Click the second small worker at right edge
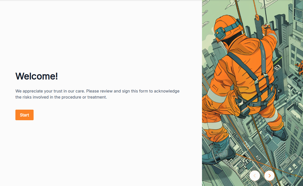The height and width of the screenshot is (186, 303). point(300,68)
